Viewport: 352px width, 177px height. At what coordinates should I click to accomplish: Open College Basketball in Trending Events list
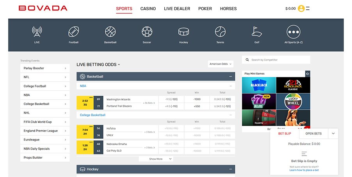[45, 104]
